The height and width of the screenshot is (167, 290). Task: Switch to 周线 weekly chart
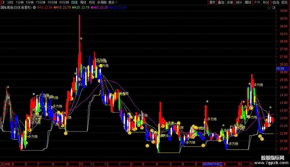pos(83,2)
